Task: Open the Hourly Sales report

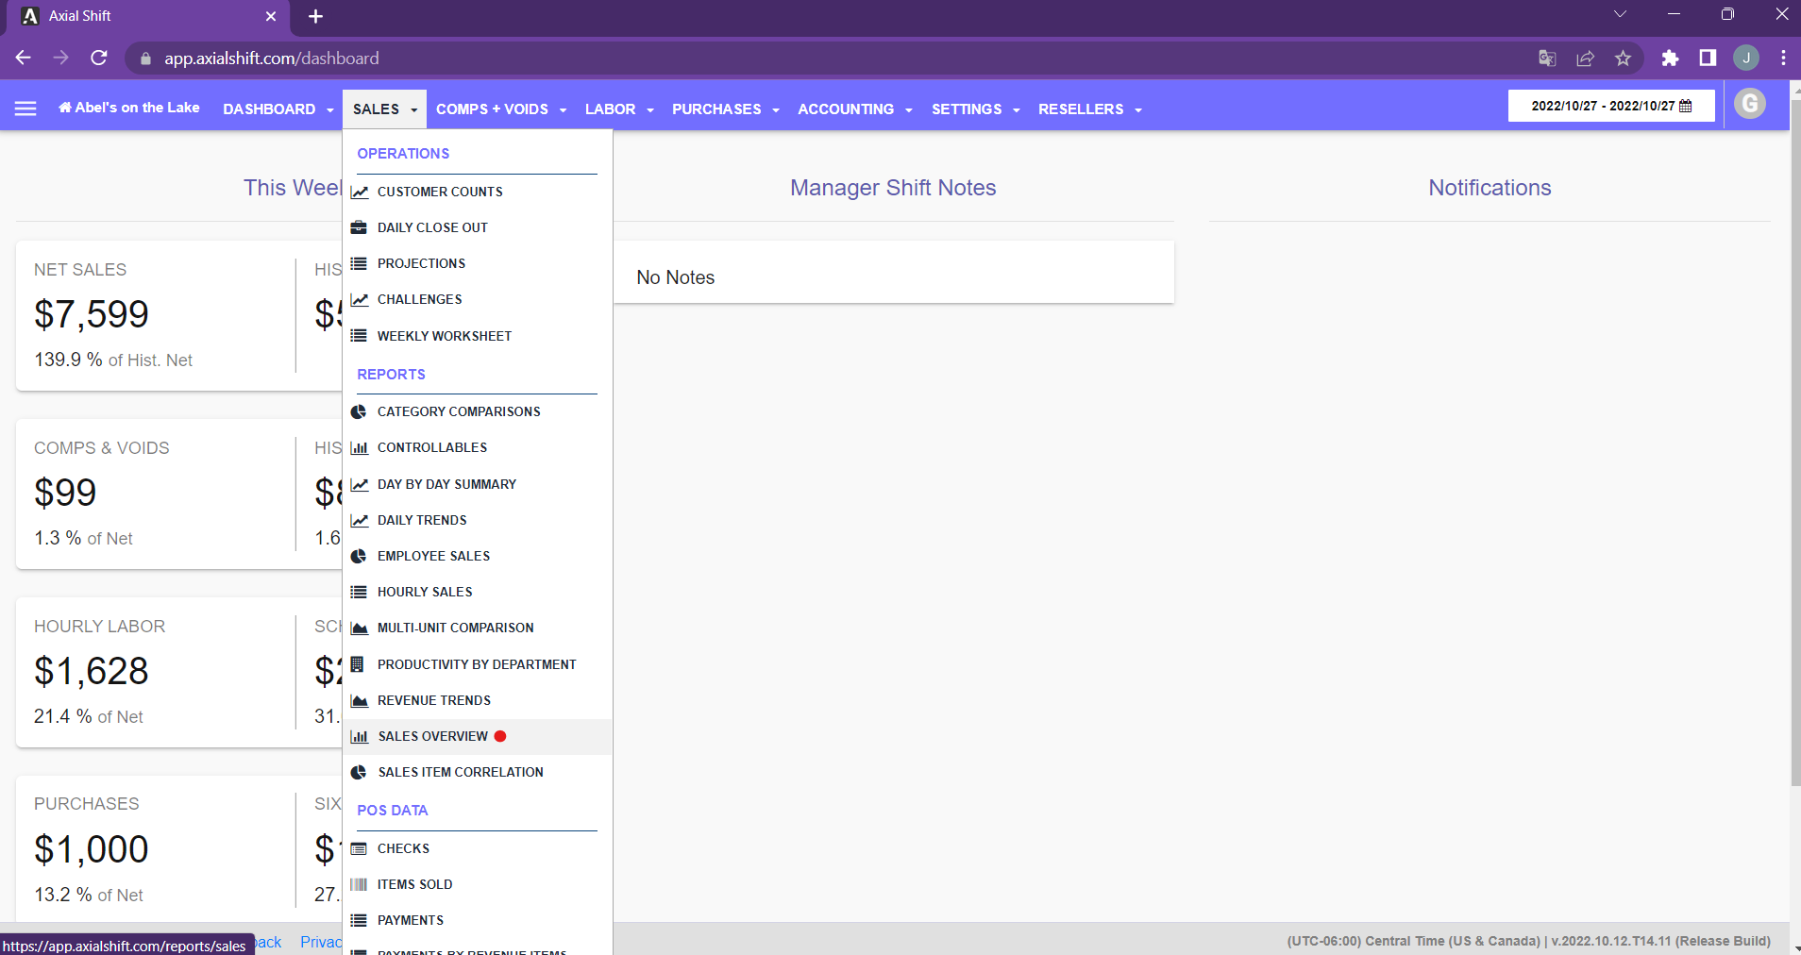Action: tap(425, 592)
